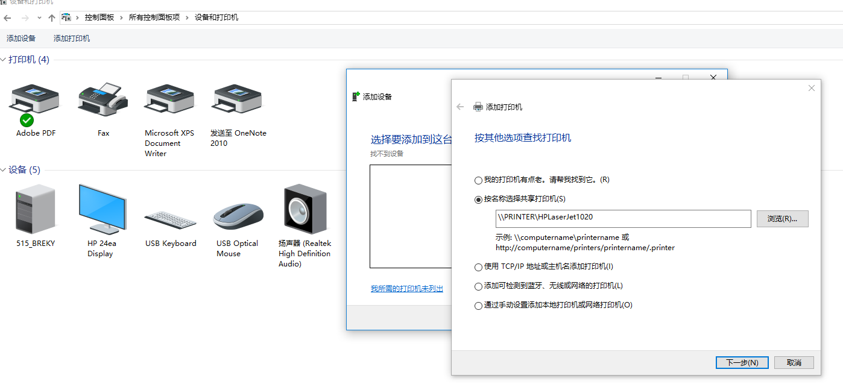Click the 添加设备 dialog title icon
This screenshot has height=384, width=843.
tap(356, 96)
